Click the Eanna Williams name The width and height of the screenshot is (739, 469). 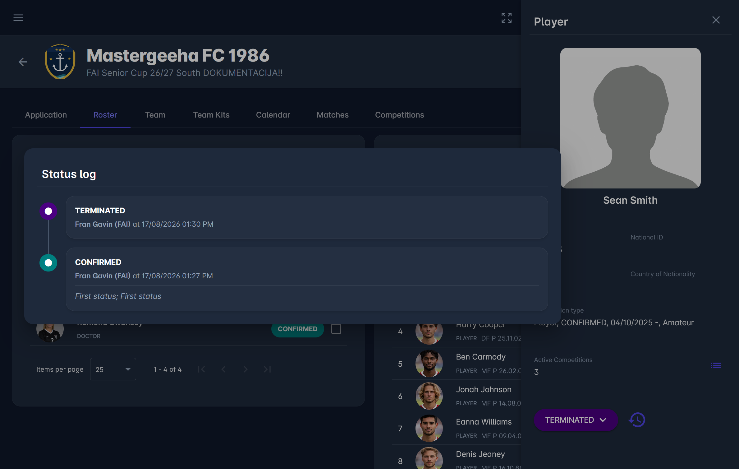(x=484, y=422)
